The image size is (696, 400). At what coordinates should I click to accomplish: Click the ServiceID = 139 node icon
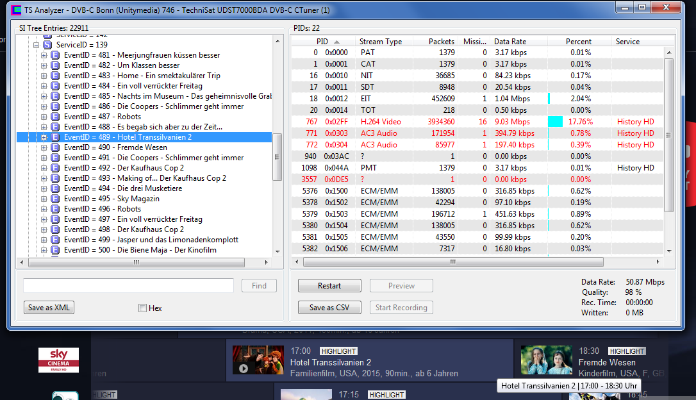47,45
